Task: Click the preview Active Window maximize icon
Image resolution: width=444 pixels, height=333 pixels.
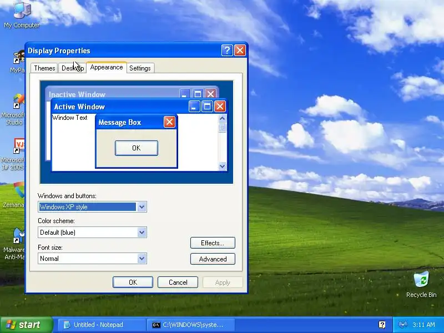Action: click(207, 107)
